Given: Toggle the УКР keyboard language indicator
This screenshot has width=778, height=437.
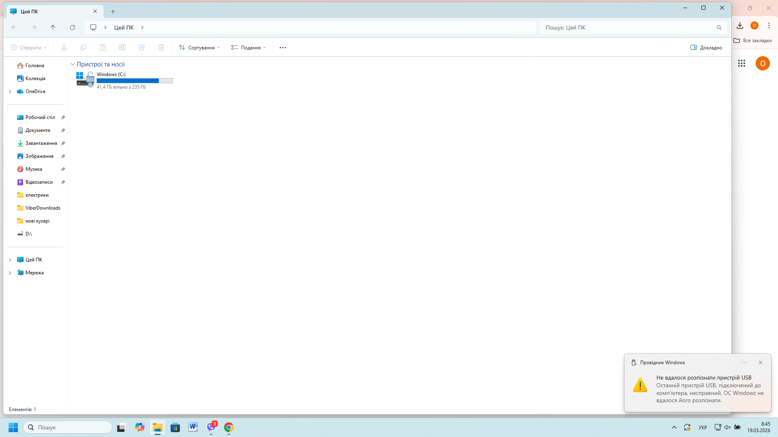Looking at the screenshot, I should click(x=703, y=427).
